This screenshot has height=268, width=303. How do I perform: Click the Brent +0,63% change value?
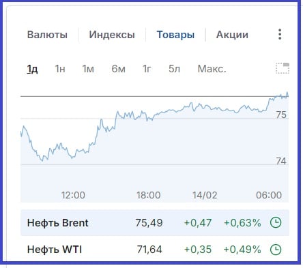pyautogui.click(x=242, y=223)
